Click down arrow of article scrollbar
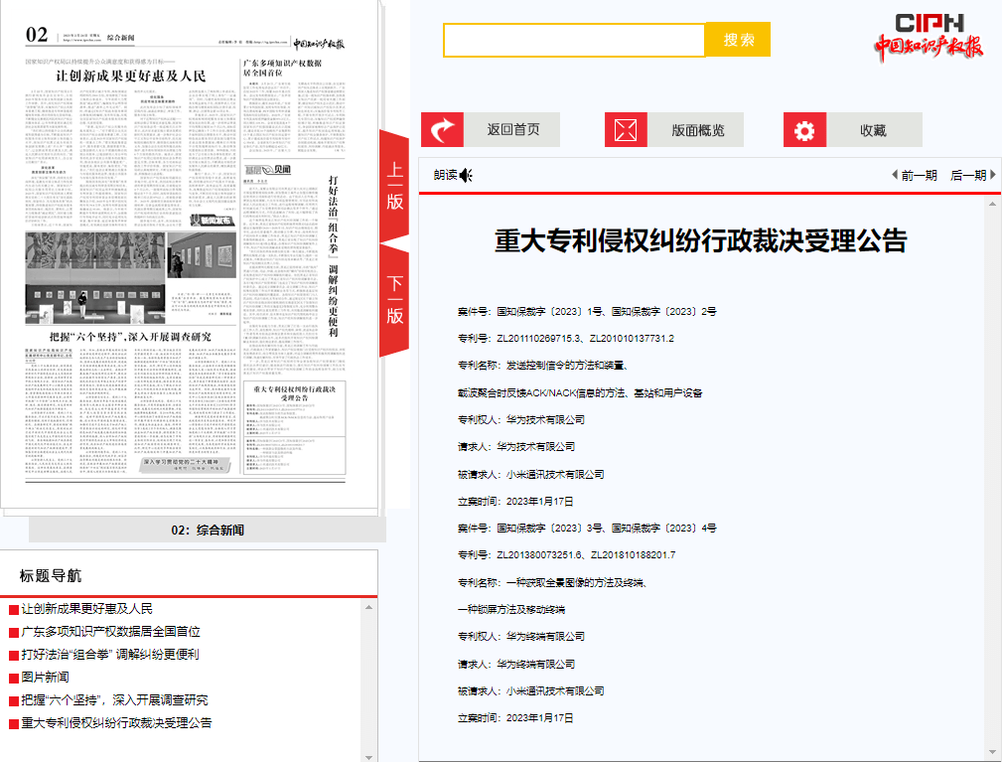Viewport: 1002px width, 762px height. coord(992,752)
